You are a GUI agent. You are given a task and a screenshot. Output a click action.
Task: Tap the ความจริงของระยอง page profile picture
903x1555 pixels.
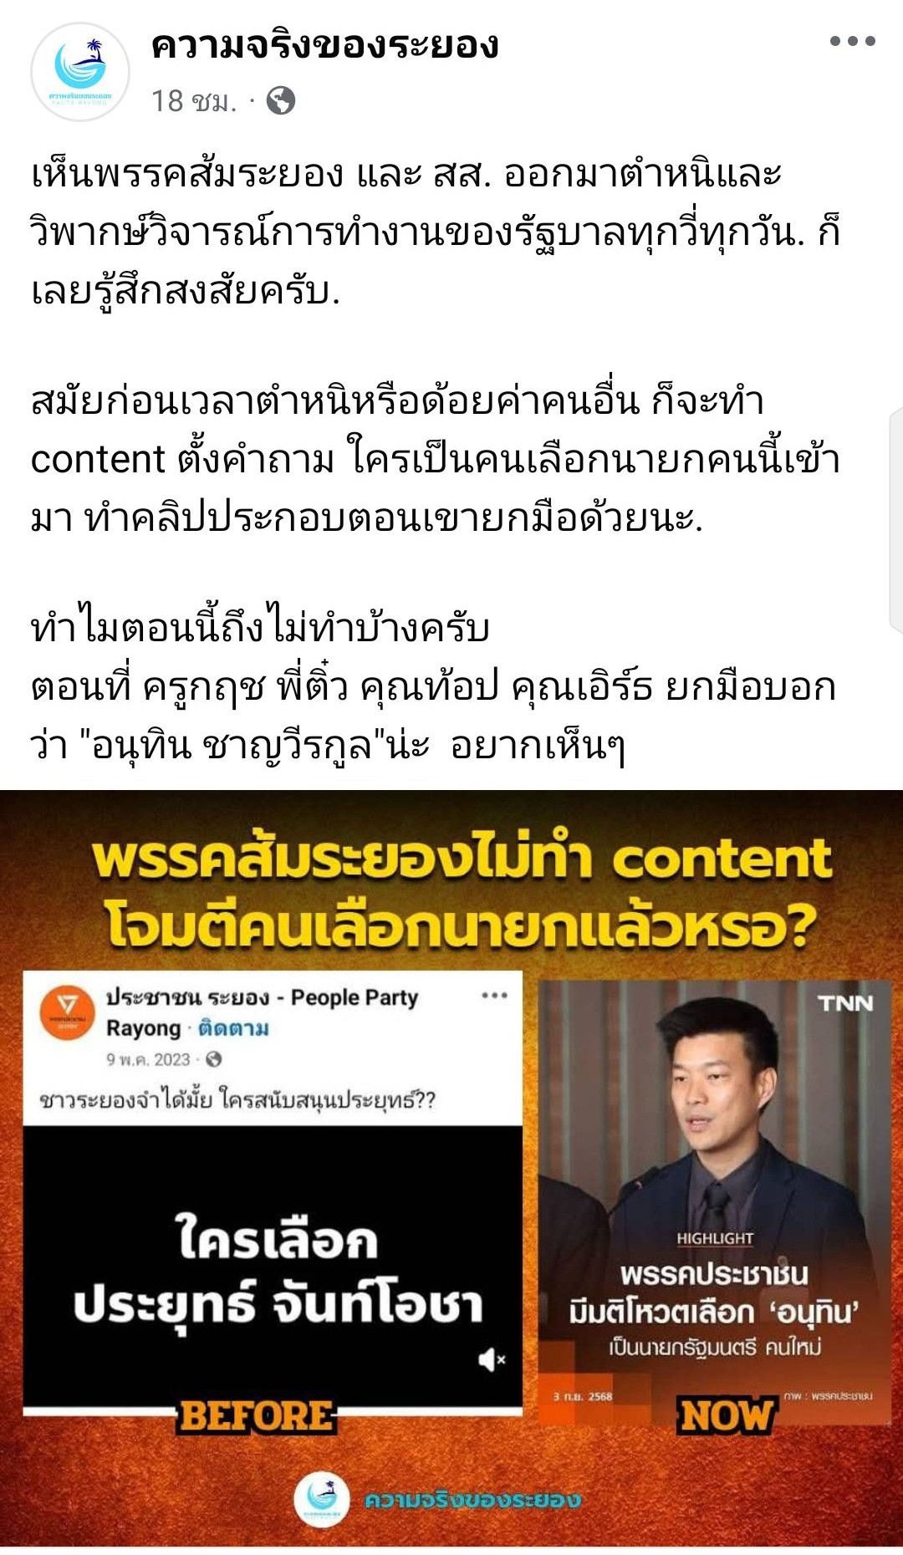pyautogui.click(x=80, y=72)
